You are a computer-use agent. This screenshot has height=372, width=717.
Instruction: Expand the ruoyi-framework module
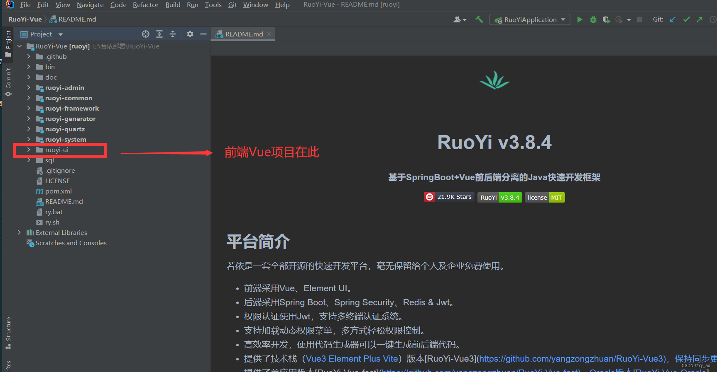[x=29, y=108]
